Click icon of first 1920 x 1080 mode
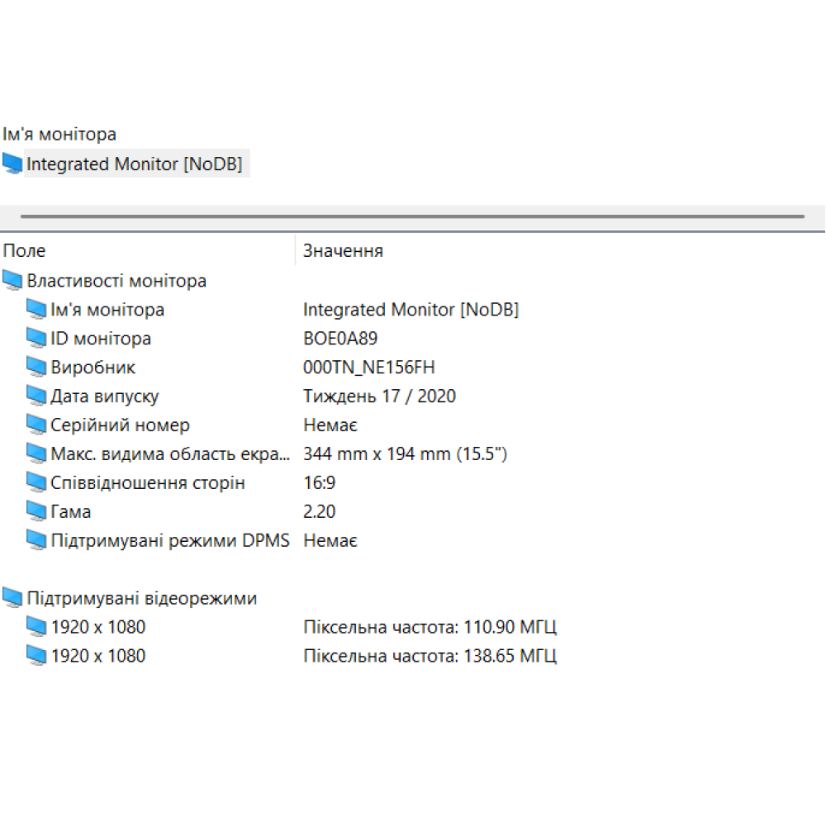The width and height of the screenshot is (826, 826). point(36,627)
